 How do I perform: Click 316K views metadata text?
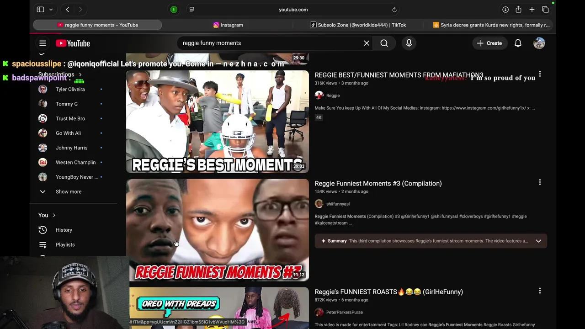click(x=325, y=83)
